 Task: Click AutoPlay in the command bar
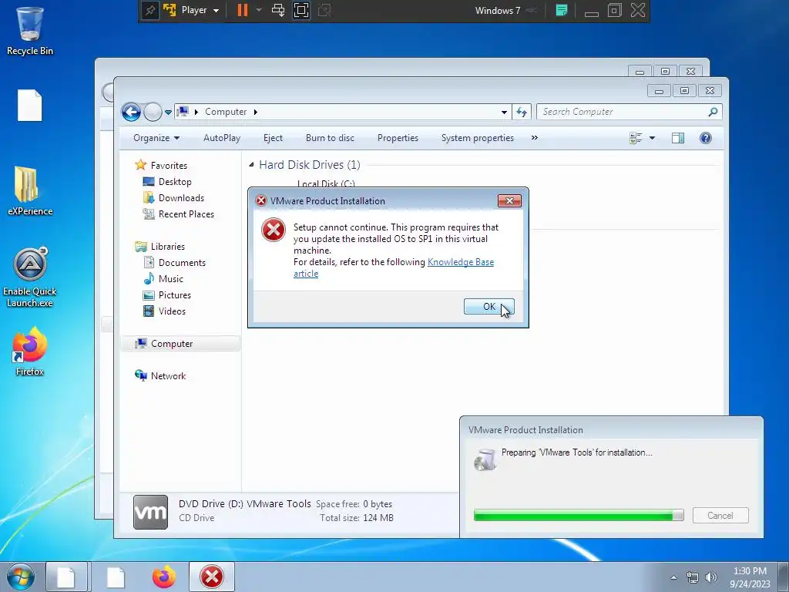coord(221,138)
